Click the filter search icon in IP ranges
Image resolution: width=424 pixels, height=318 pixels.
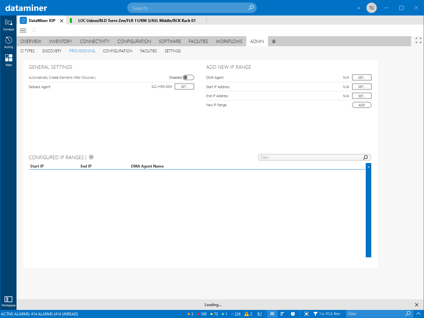[366, 158]
